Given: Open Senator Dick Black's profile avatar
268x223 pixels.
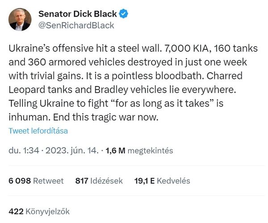Looking at the screenshot, I should [20, 19].
